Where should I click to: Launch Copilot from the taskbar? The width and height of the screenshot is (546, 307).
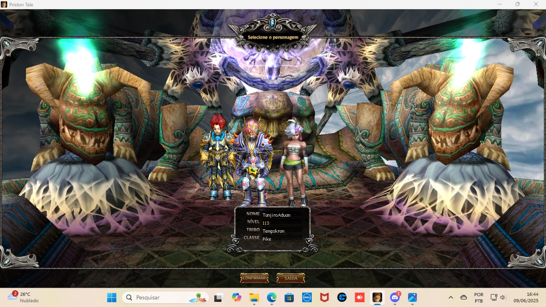237,297
